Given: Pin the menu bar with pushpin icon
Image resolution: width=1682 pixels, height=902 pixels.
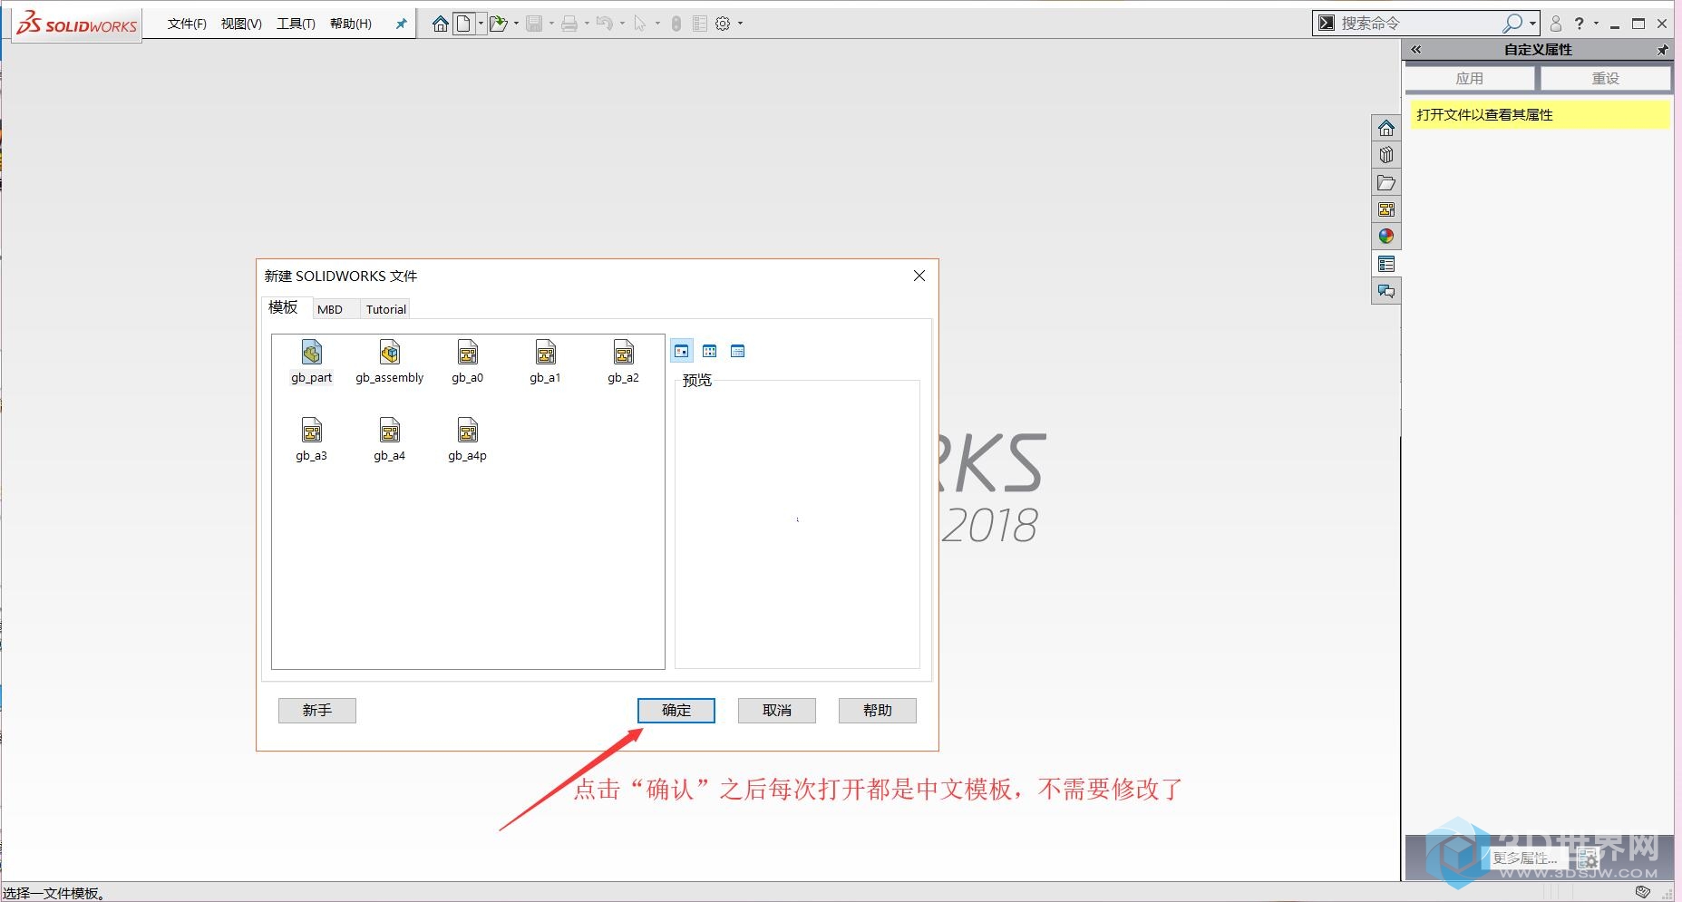Looking at the screenshot, I should click(401, 24).
